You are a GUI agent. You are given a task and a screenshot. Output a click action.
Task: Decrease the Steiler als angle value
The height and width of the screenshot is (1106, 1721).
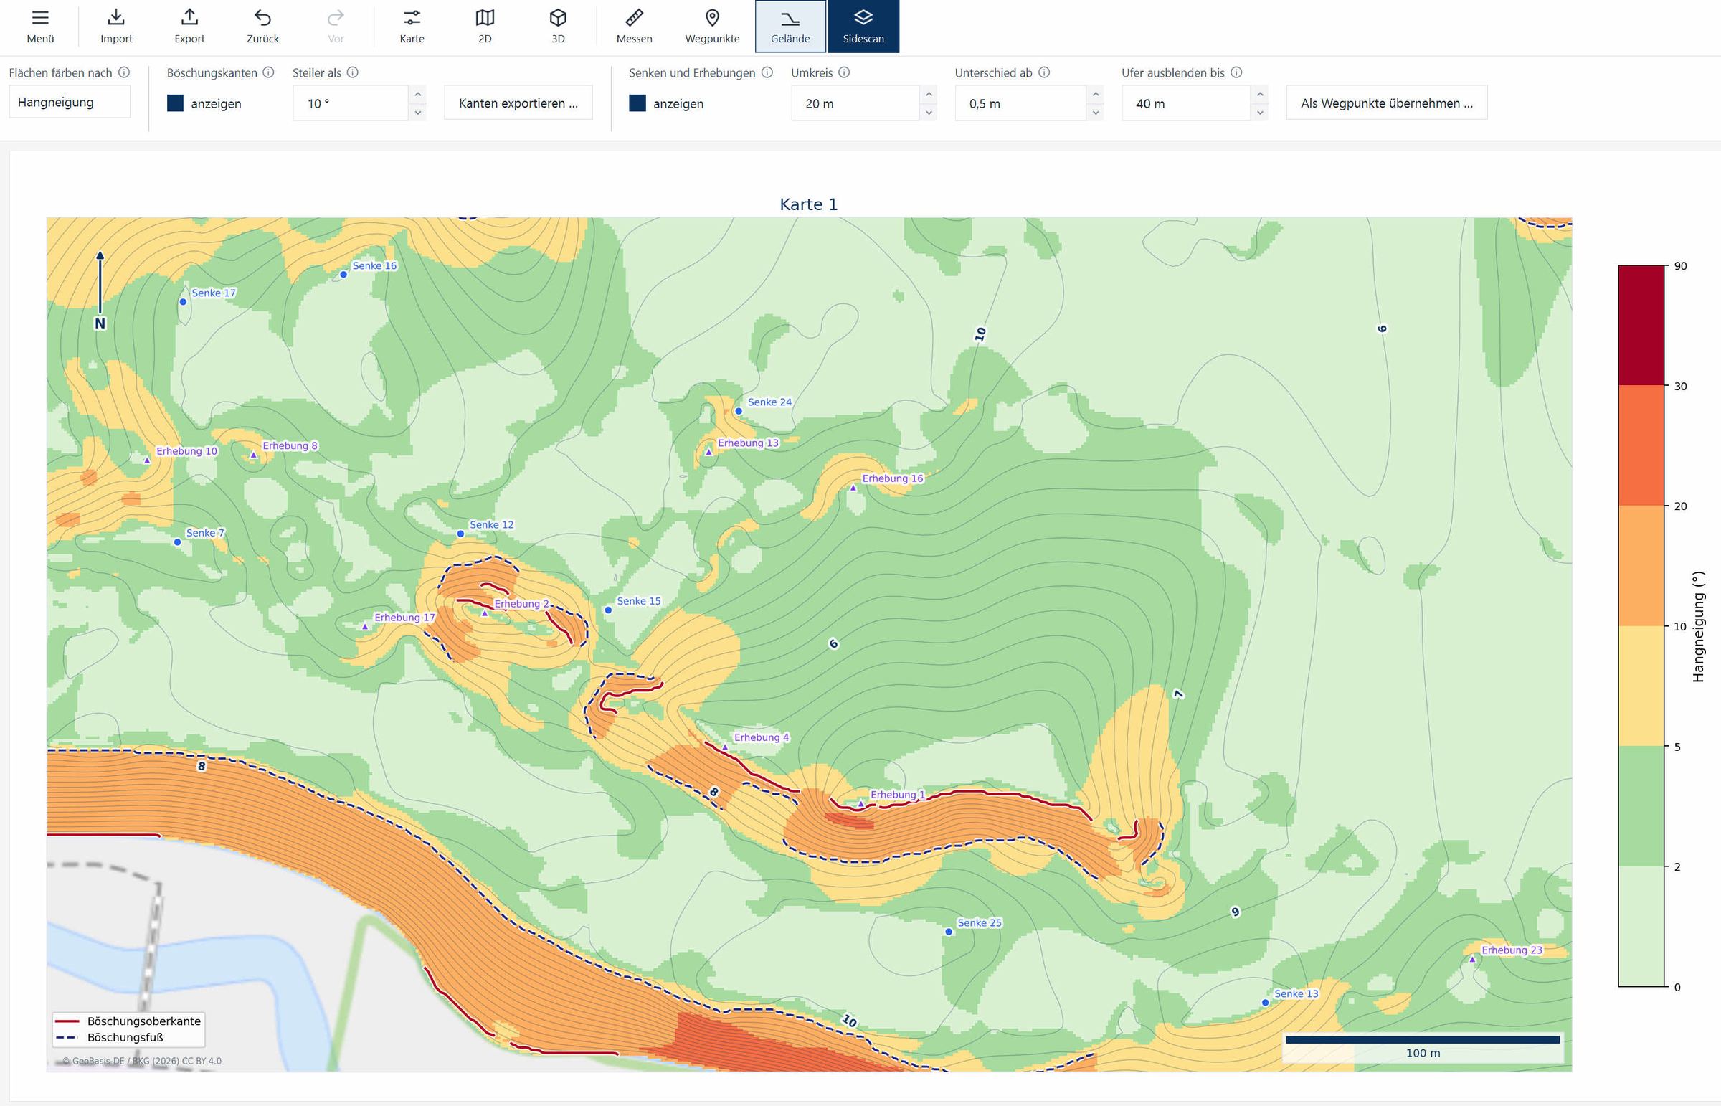click(418, 112)
